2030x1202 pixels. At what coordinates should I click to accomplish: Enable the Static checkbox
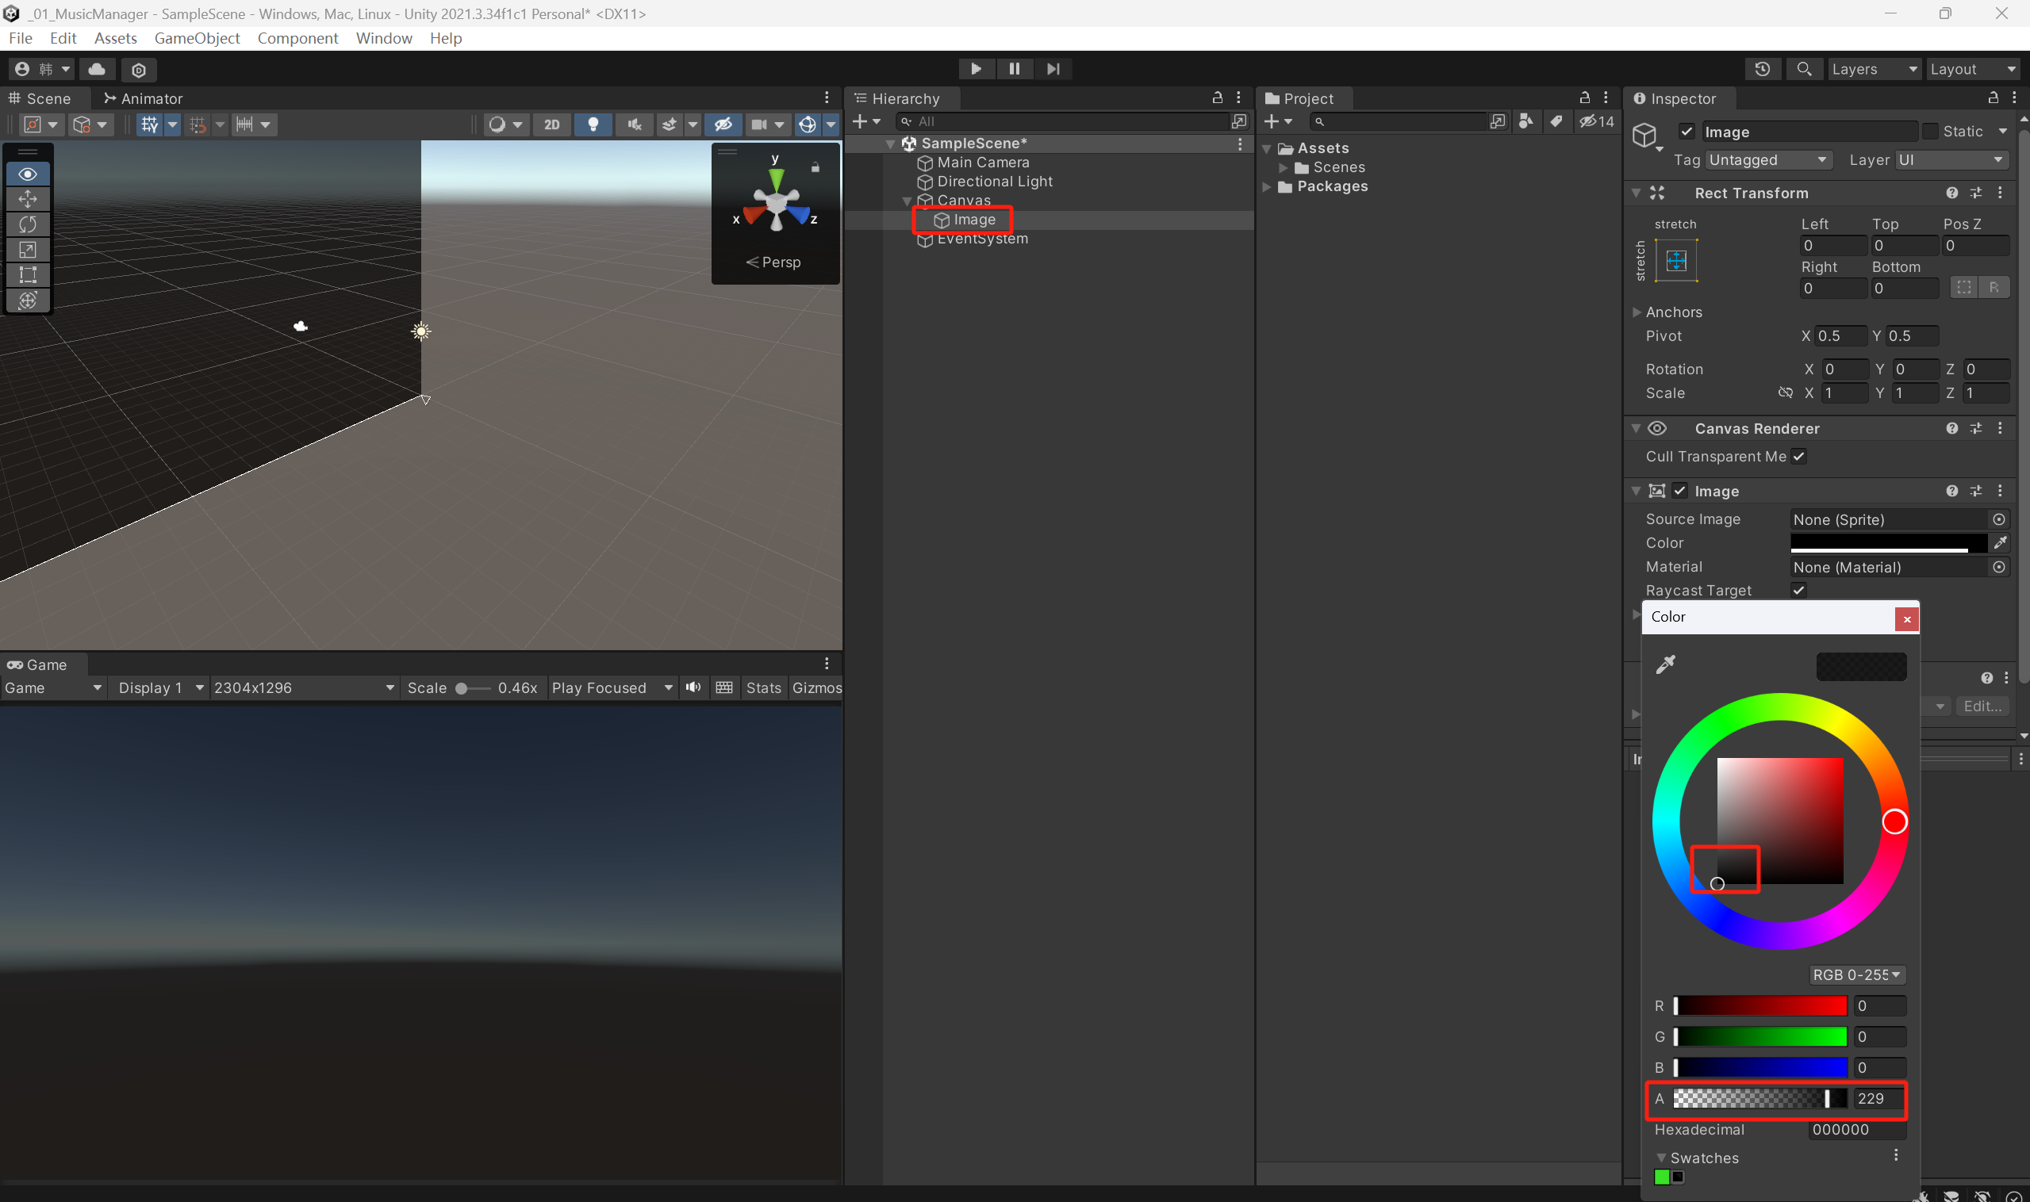(x=1930, y=131)
